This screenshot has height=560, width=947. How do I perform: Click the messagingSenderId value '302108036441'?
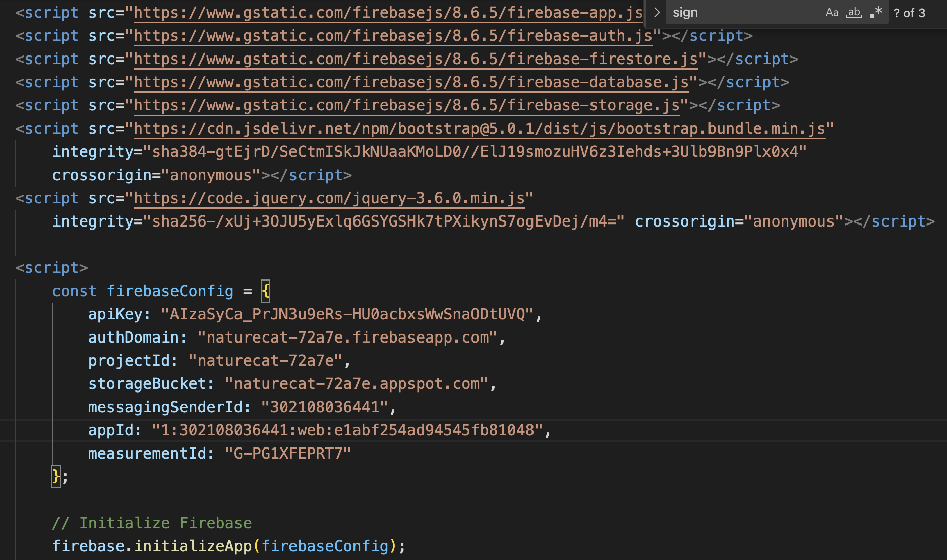point(325,407)
